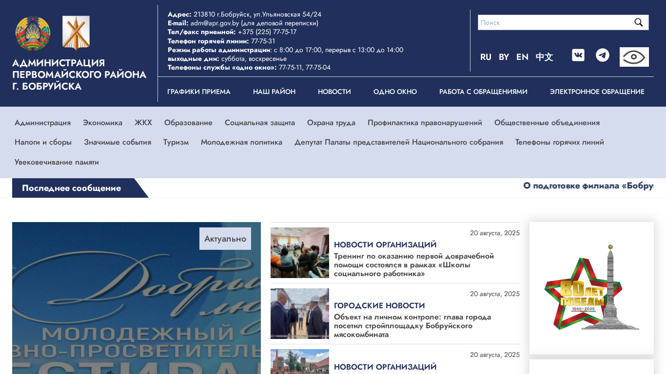
Task: Switch language to EN
Action: click(522, 57)
